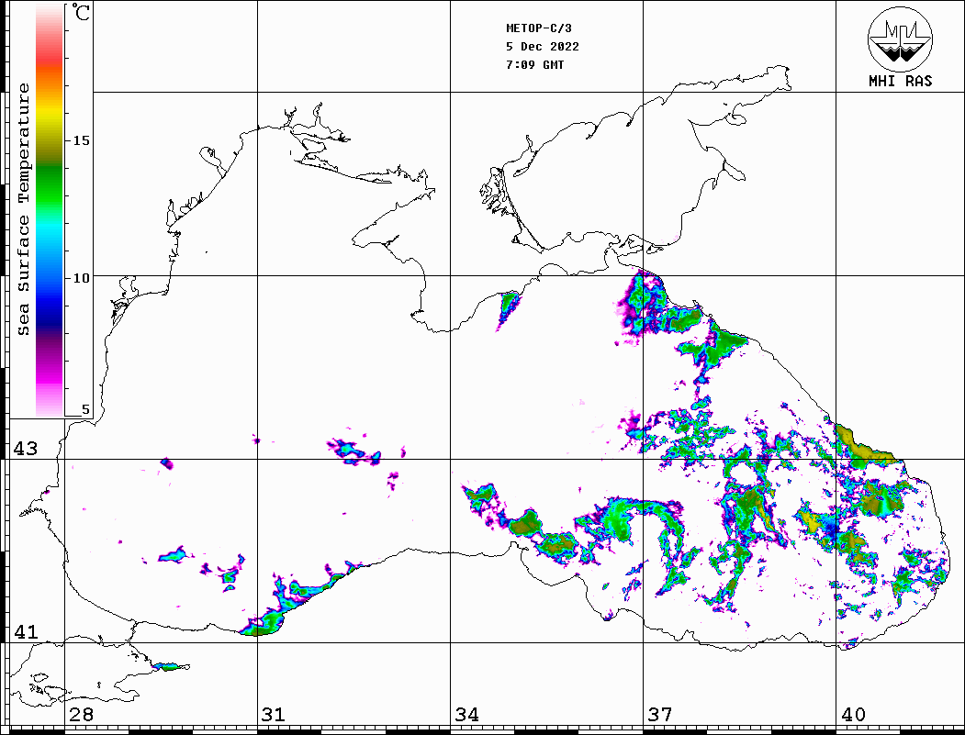This screenshot has width=965, height=735.
Task: Click the 15 tick on temperature scale
Action: pyautogui.click(x=81, y=140)
